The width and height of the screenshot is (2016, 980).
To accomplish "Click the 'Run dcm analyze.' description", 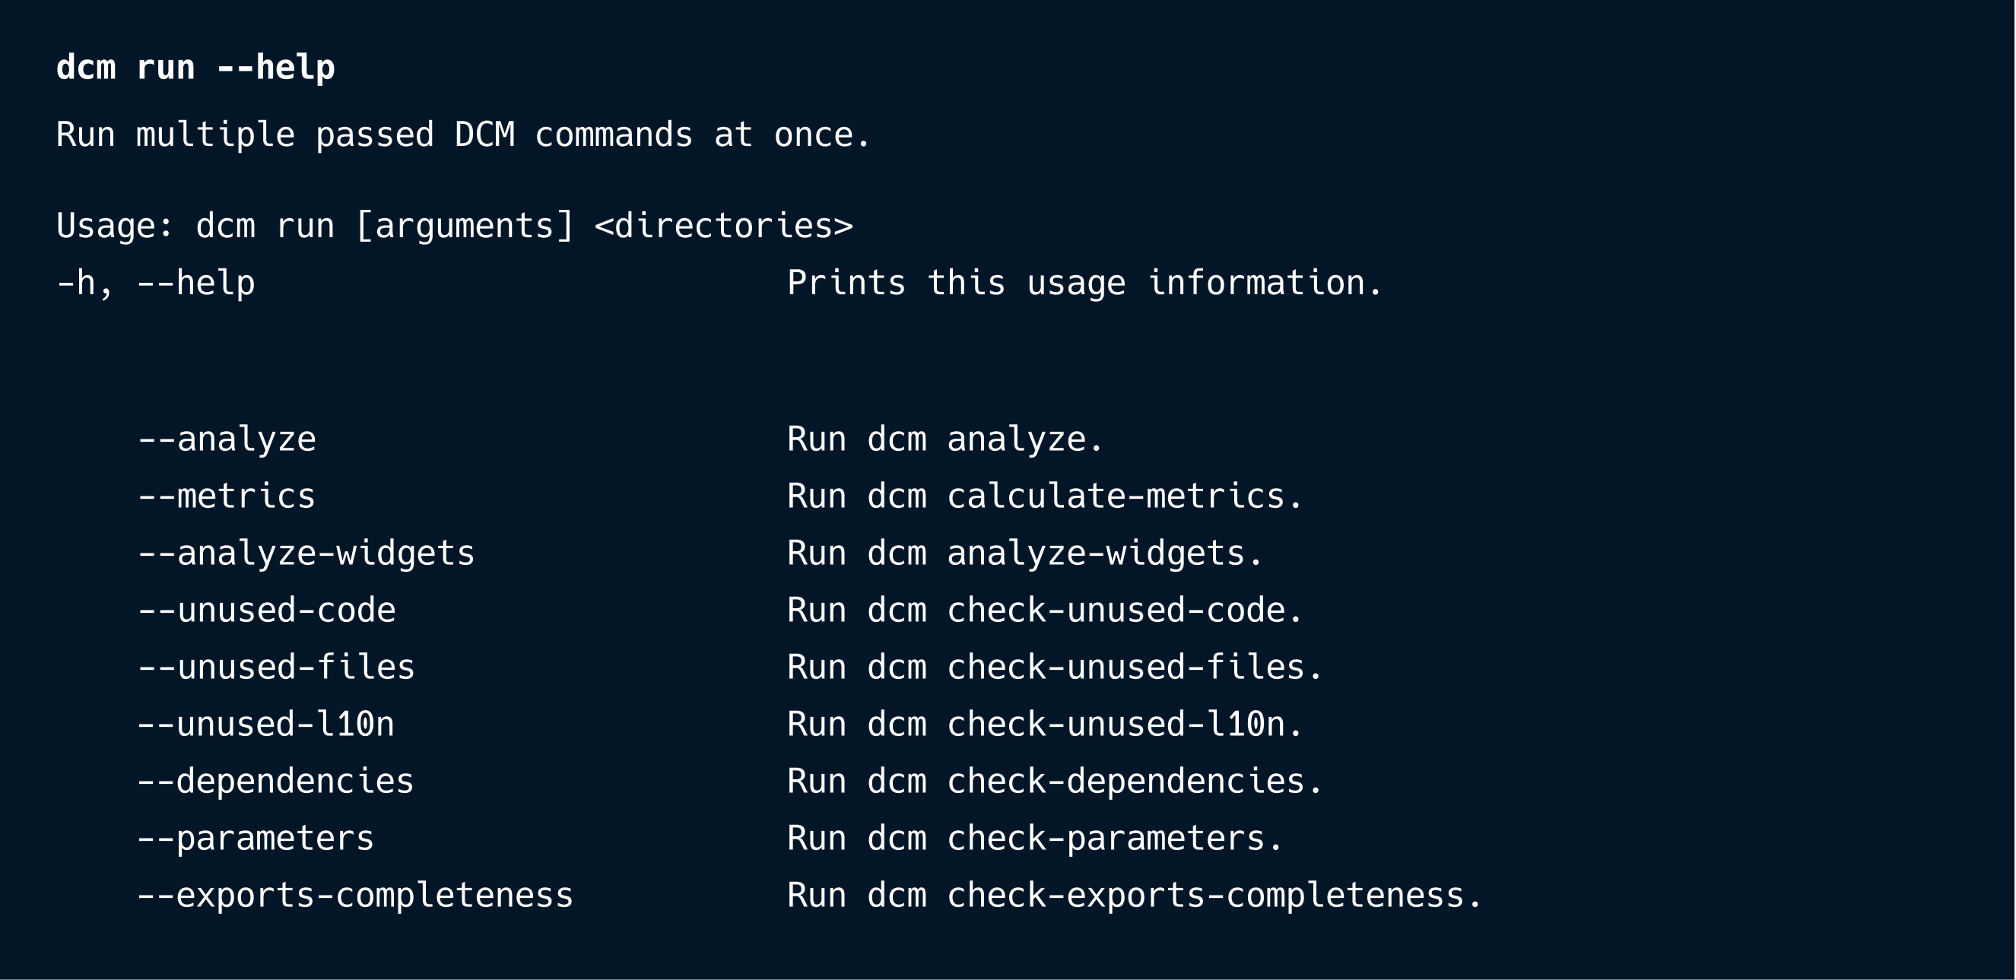I will (945, 439).
